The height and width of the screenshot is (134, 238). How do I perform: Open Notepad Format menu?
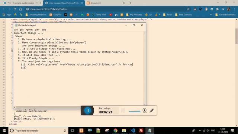click(29, 30)
